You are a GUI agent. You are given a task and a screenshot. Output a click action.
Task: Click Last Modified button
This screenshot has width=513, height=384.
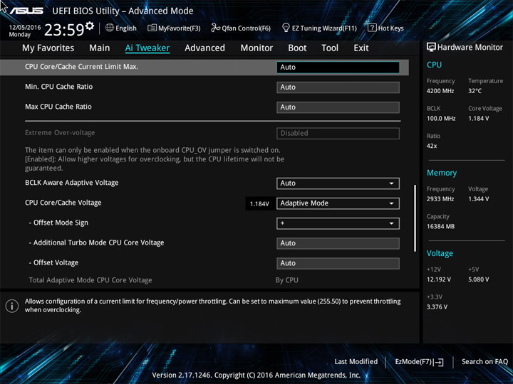pos(356,361)
